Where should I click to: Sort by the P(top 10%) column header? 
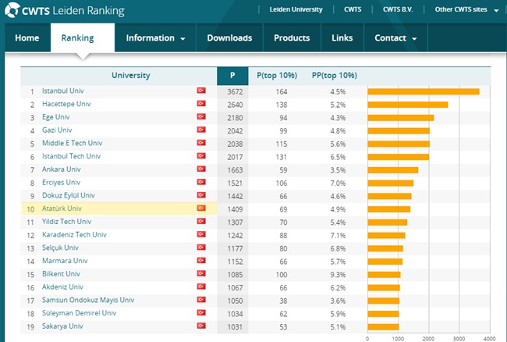pos(277,76)
